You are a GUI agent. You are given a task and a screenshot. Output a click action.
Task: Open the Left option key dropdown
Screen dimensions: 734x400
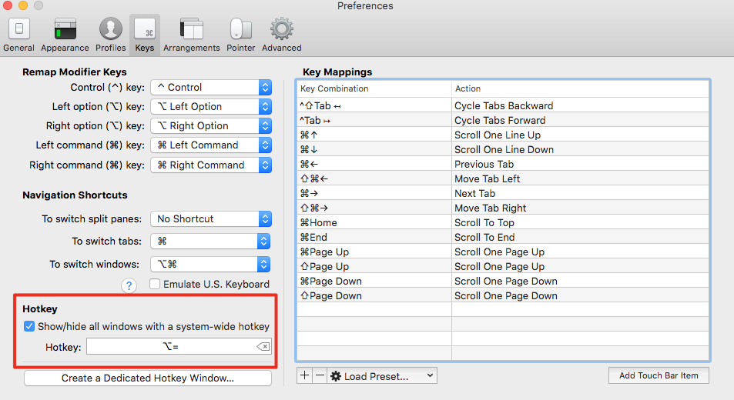[211, 107]
